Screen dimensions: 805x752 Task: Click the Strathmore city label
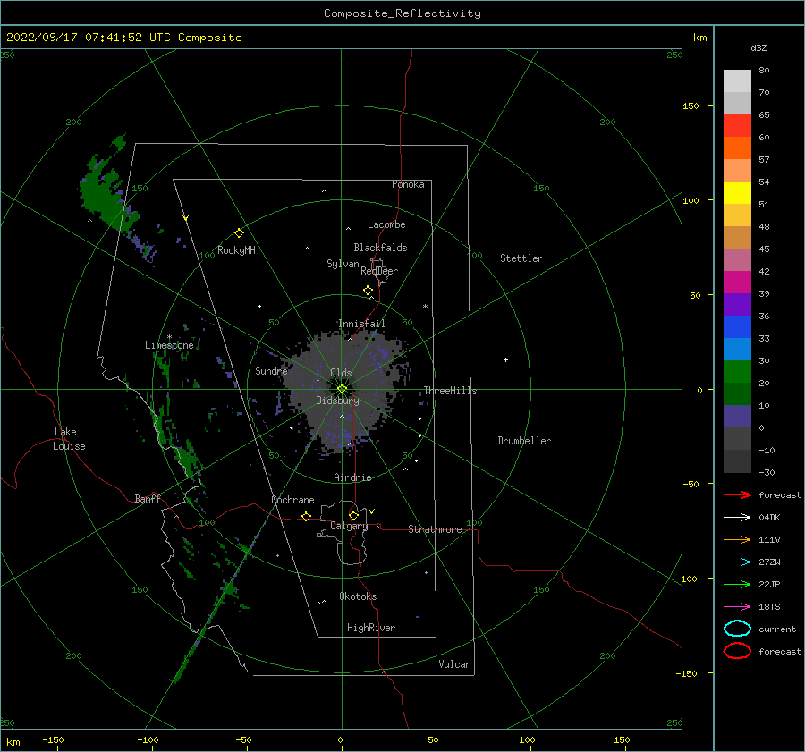pyautogui.click(x=435, y=529)
